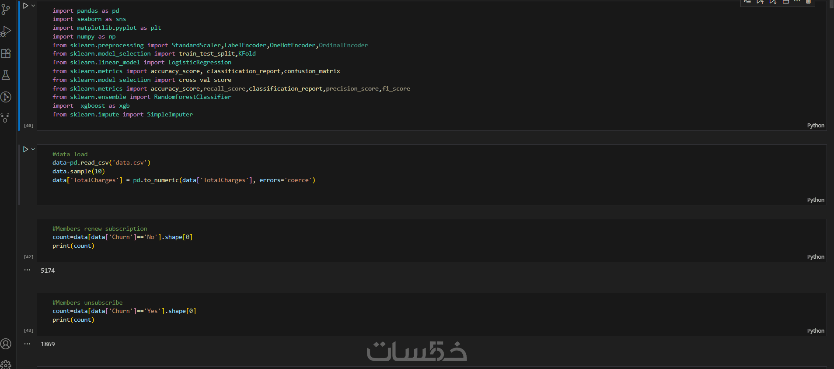Open output actions menu for the 1869 output

click(27, 344)
